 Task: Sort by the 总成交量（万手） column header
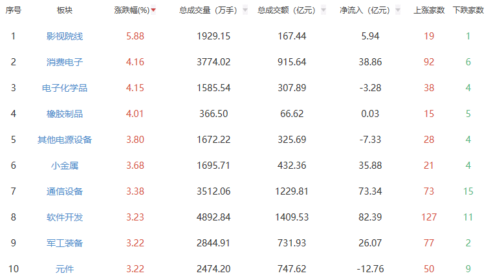(x=208, y=10)
